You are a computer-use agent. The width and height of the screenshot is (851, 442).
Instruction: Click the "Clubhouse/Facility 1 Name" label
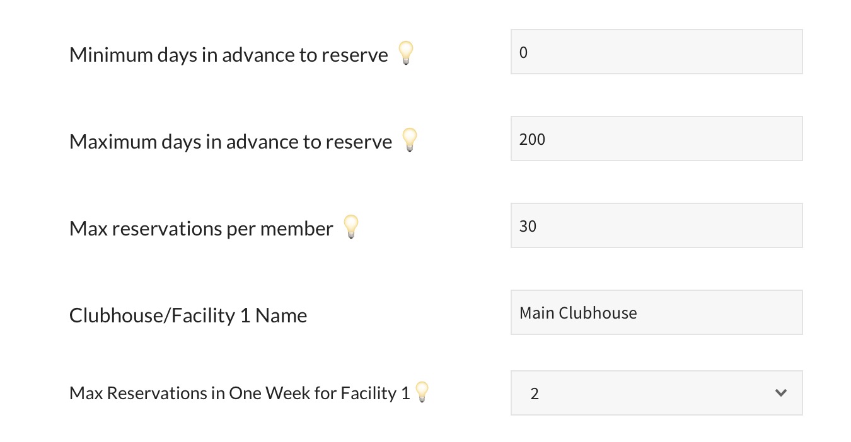coord(188,315)
